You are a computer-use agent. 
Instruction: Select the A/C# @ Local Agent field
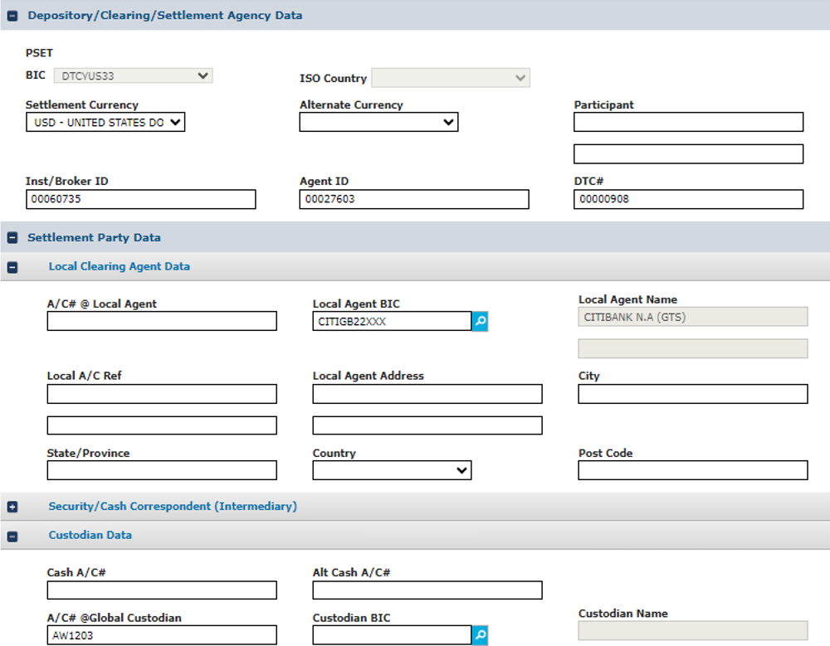[x=162, y=321]
